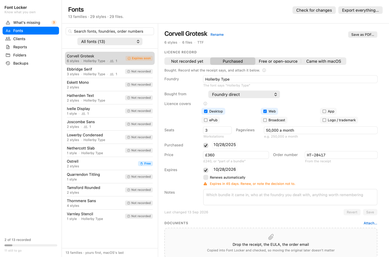Click the Clients people icon in sidebar
This screenshot has width=389, height=257.
pyautogui.click(x=8, y=39)
